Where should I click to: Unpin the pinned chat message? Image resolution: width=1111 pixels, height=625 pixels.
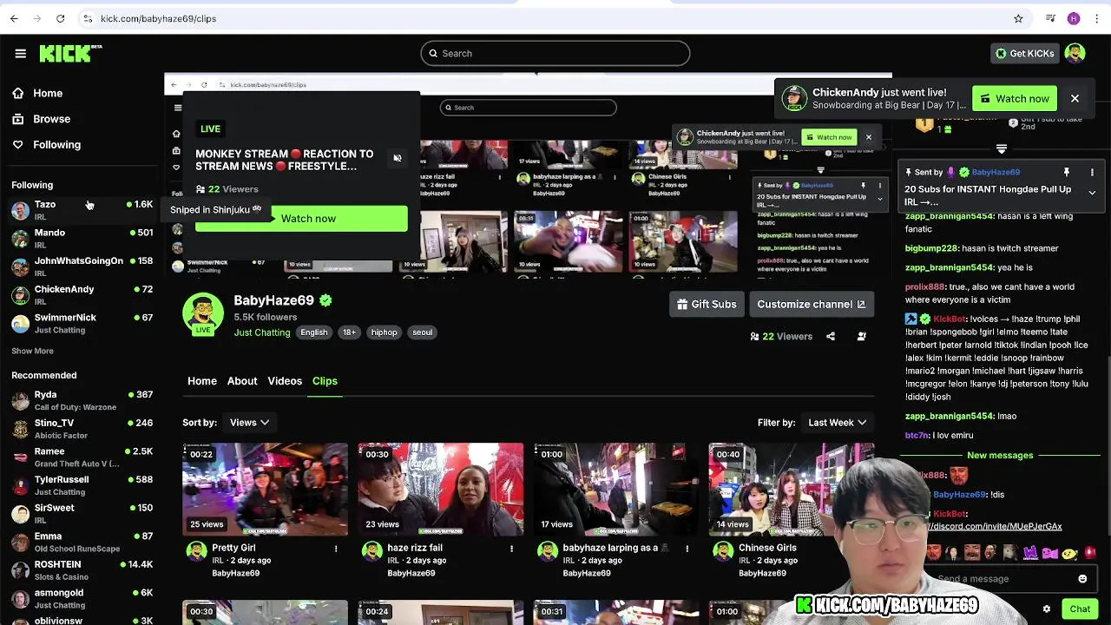click(1067, 173)
